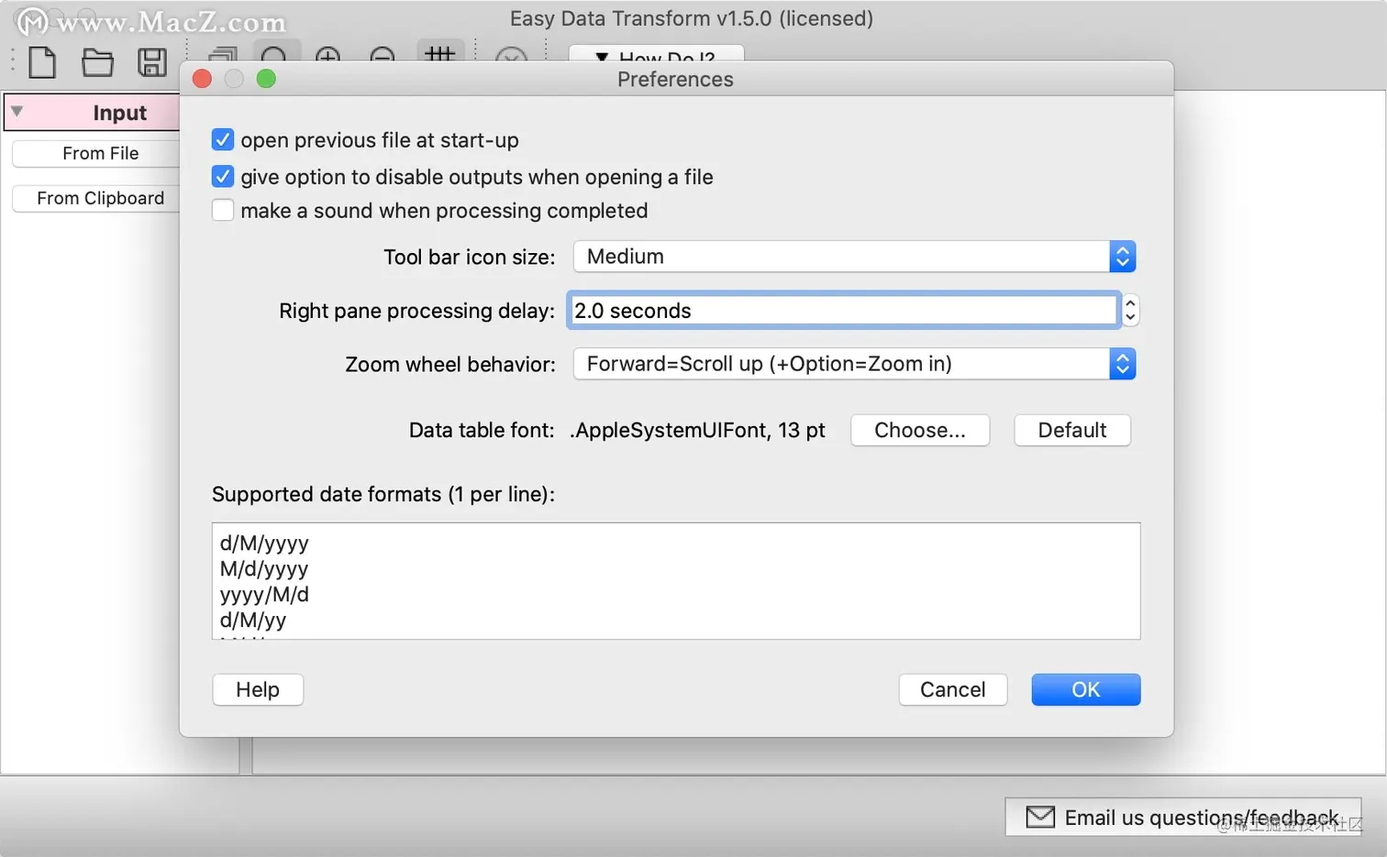The width and height of the screenshot is (1387, 857).
Task: Open the Tool bar icon size dropdown
Action: tap(854, 257)
